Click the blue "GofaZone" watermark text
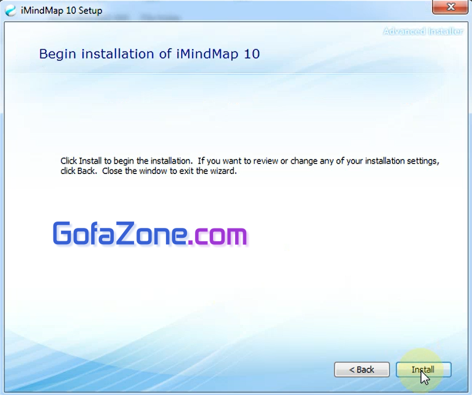472x395 pixels. pyautogui.click(x=120, y=234)
